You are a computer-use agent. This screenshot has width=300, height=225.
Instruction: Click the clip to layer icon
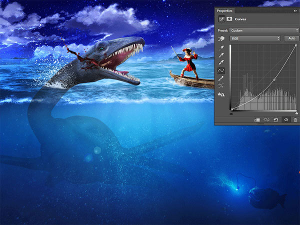click(x=257, y=120)
